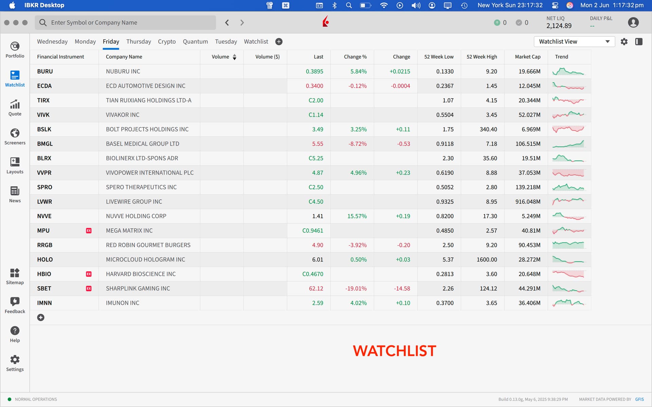Click the Last column header
Viewport: 652px width, 407px height.
[x=318, y=57]
